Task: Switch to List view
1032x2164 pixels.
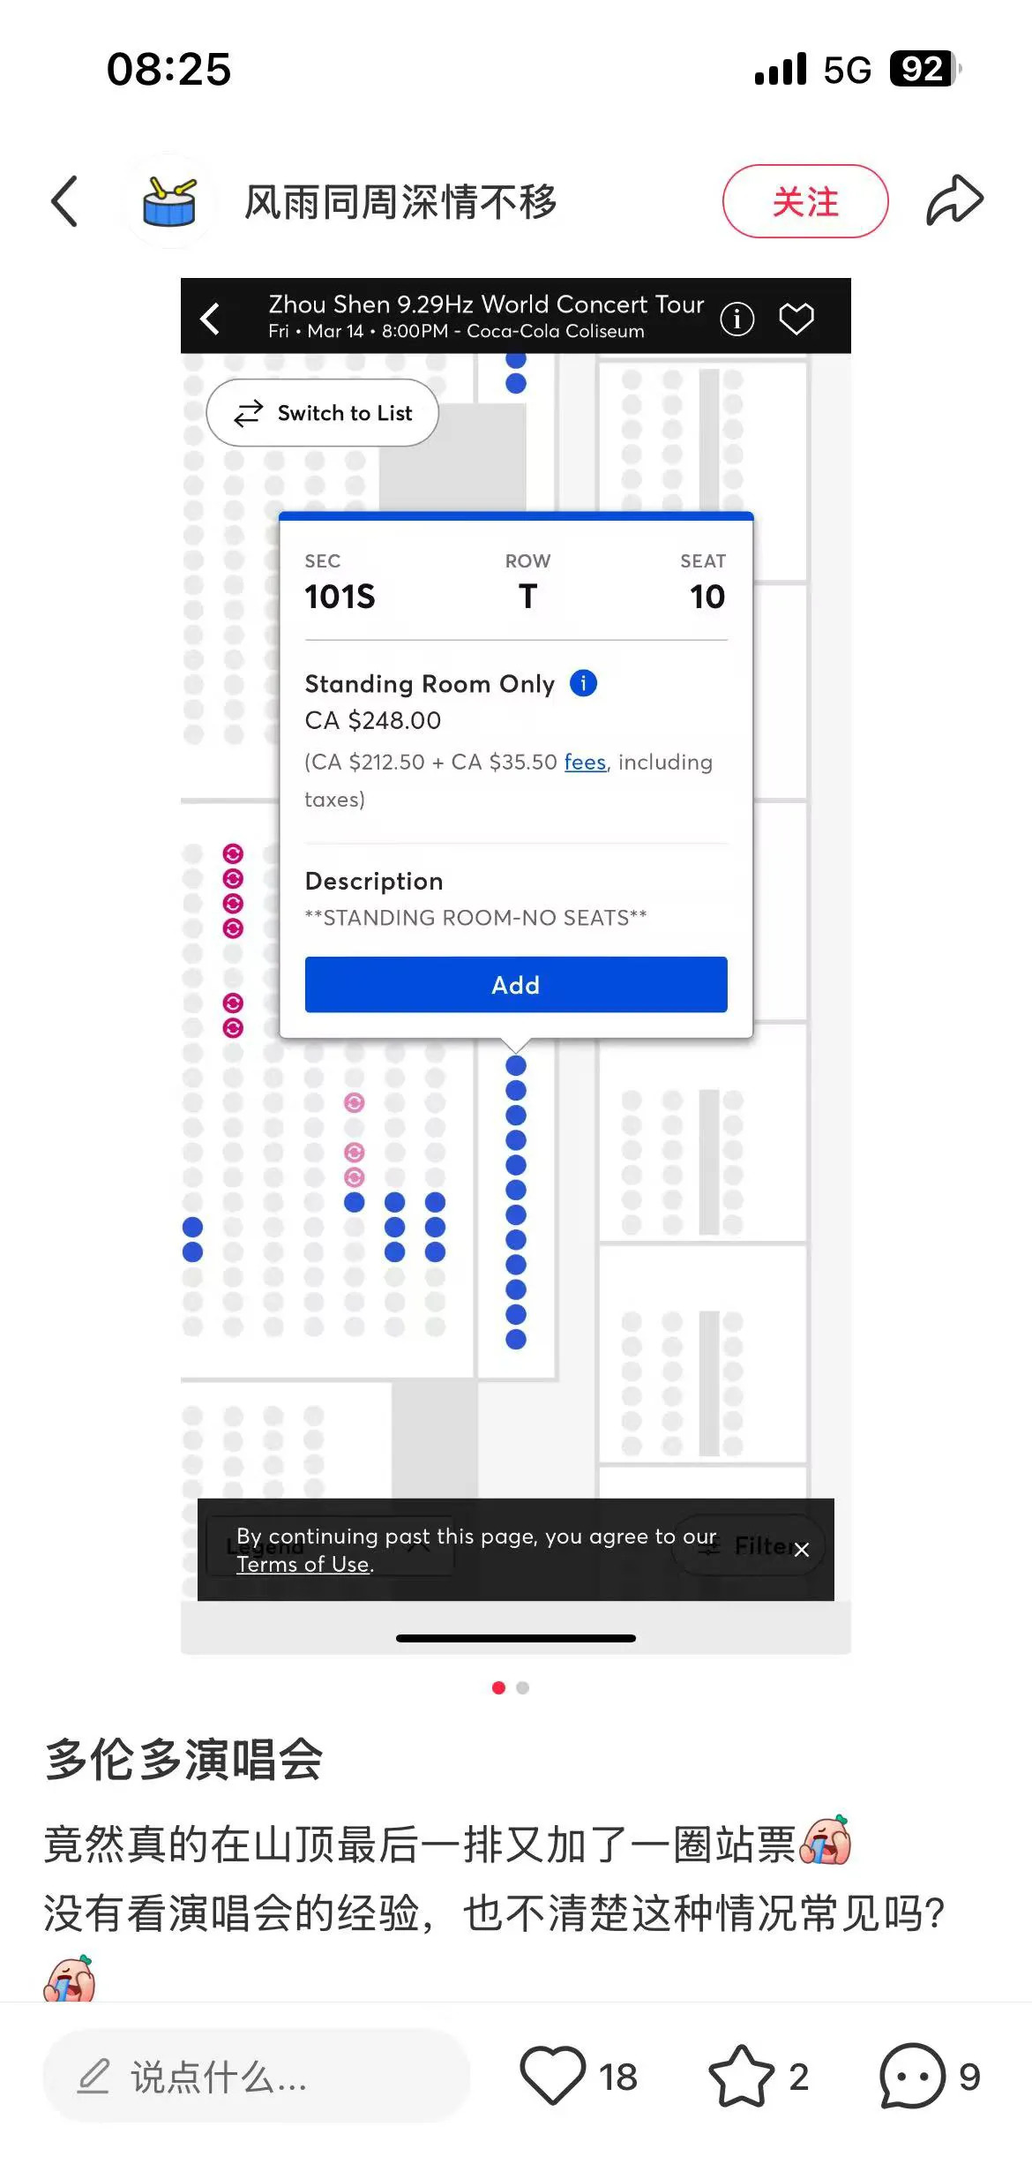Action: pos(322,413)
